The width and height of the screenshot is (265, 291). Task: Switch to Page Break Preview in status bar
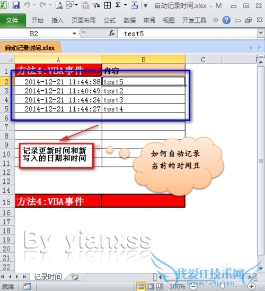tap(160, 286)
